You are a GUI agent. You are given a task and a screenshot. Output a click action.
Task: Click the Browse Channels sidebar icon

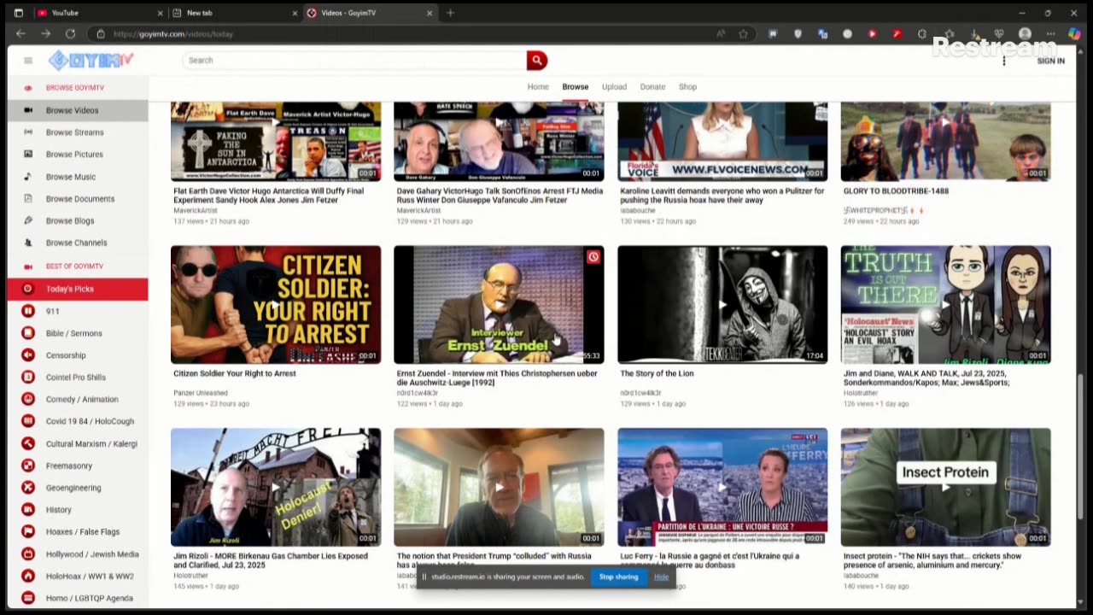click(28, 243)
